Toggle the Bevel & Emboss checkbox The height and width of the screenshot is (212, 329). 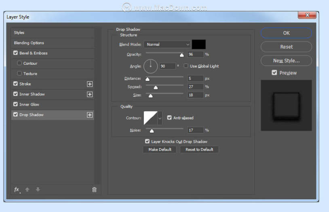coord(15,53)
